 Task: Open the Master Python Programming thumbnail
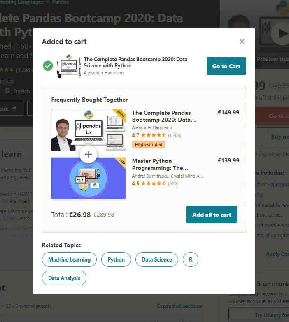(x=89, y=178)
